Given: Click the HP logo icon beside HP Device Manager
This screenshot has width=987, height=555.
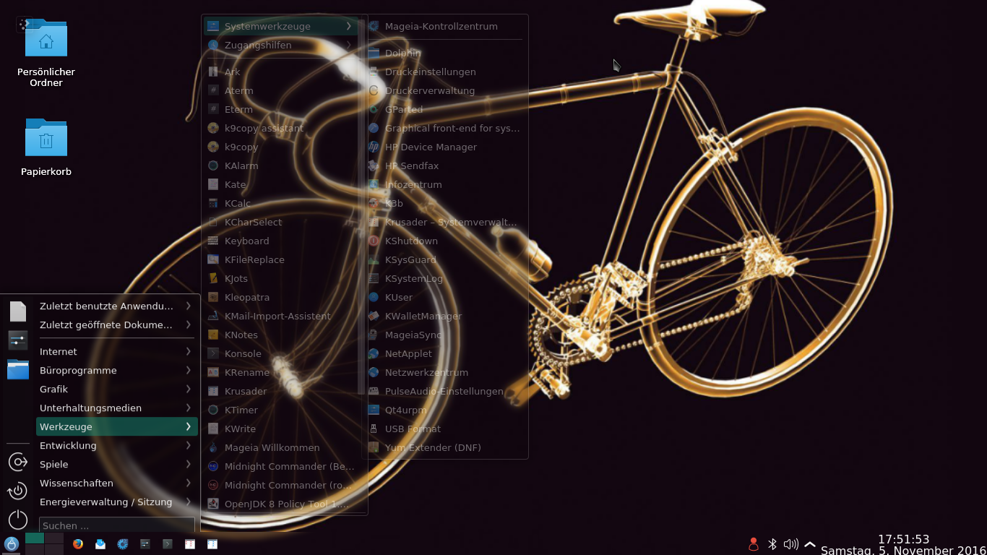Looking at the screenshot, I should 374,147.
